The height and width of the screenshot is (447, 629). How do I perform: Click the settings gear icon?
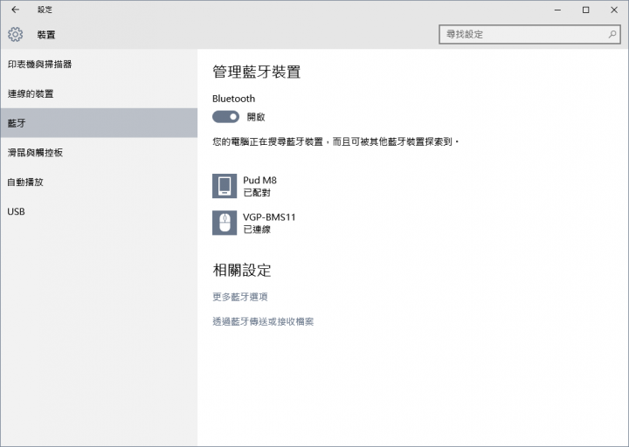coord(15,34)
